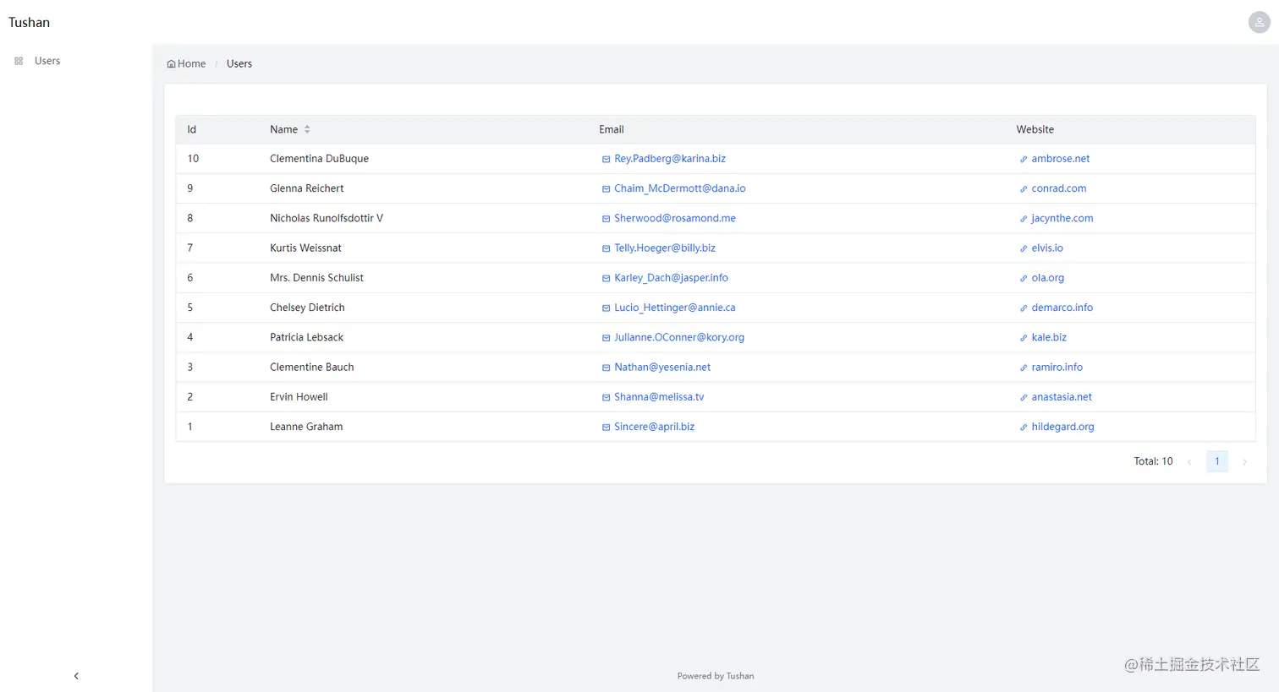Click envelope icon beside Lucio_Hettinger@annie.ca

[606, 308]
